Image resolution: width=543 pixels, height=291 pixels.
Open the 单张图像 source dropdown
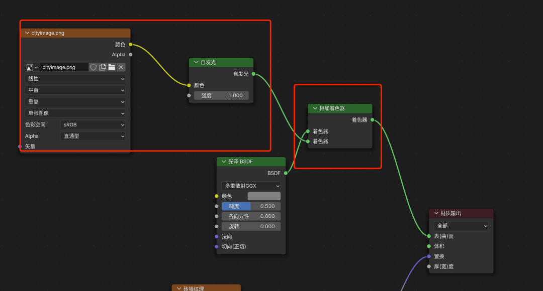(x=75, y=113)
